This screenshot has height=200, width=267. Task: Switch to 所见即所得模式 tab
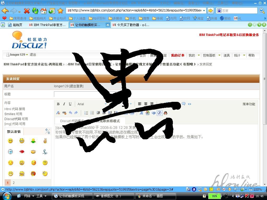click(x=108, y=121)
